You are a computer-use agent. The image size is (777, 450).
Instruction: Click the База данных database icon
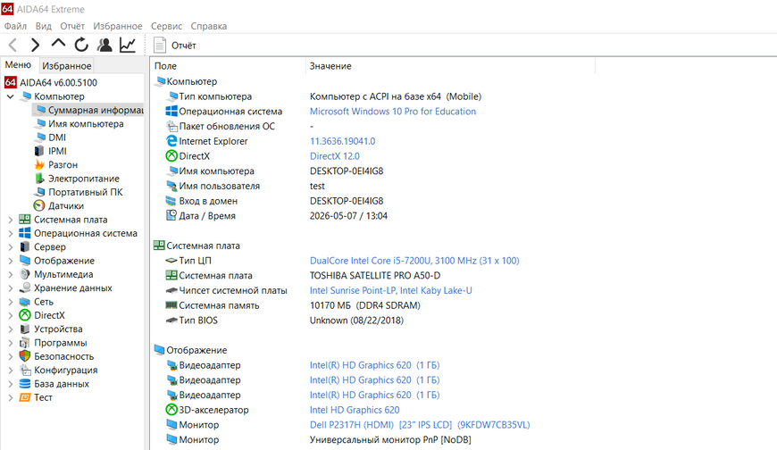point(25,384)
